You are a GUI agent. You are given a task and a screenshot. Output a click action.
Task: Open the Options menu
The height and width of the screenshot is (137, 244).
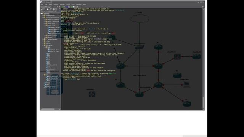(x=56, y=5)
